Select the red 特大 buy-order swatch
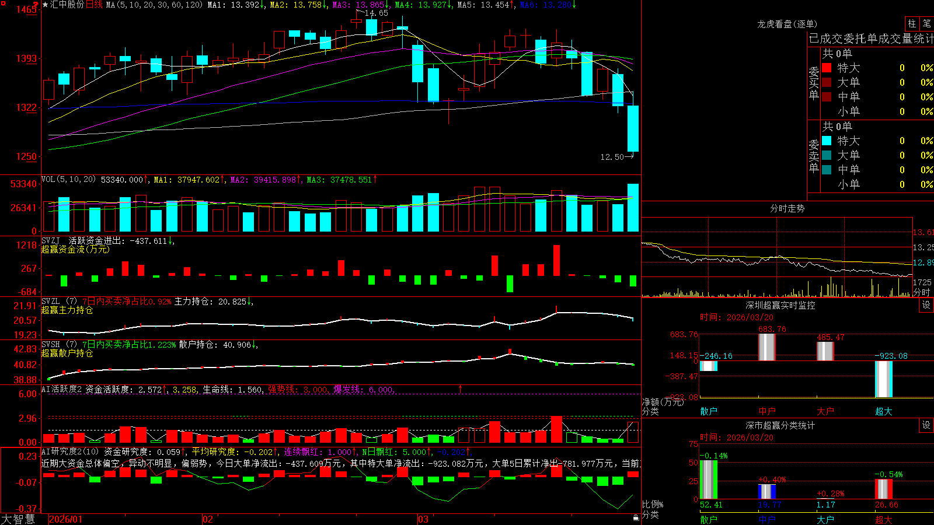The image size is (934, 525). pyautogui.click(x=827, y=68)
